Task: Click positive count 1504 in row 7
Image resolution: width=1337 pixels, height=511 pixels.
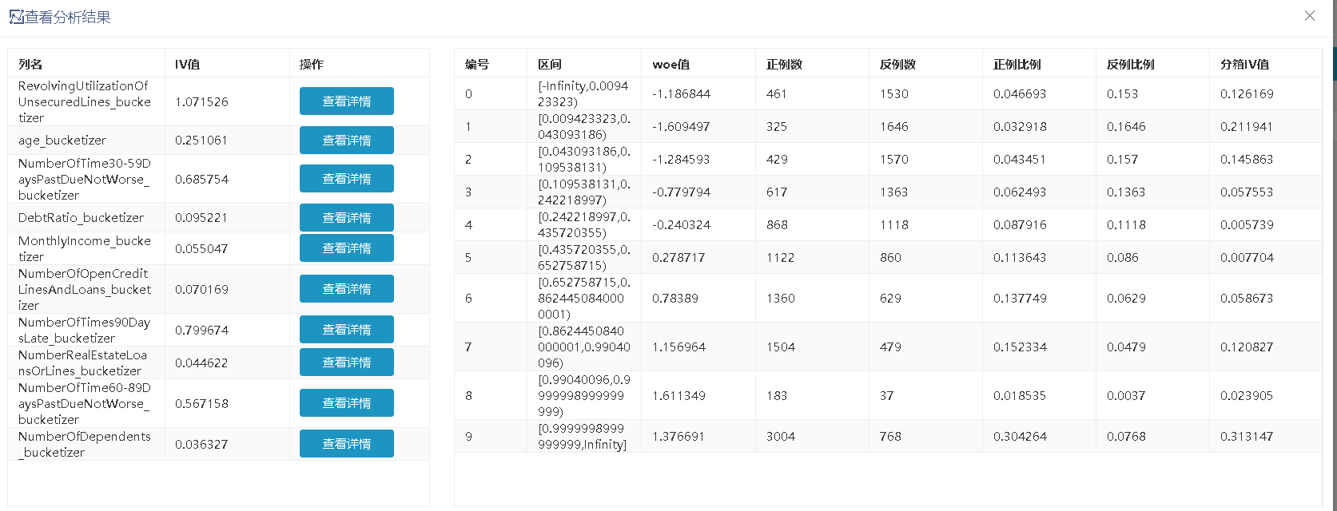Action: tap(781, 347)
